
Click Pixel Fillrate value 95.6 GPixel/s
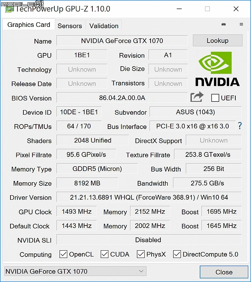(x=86, y=154)
